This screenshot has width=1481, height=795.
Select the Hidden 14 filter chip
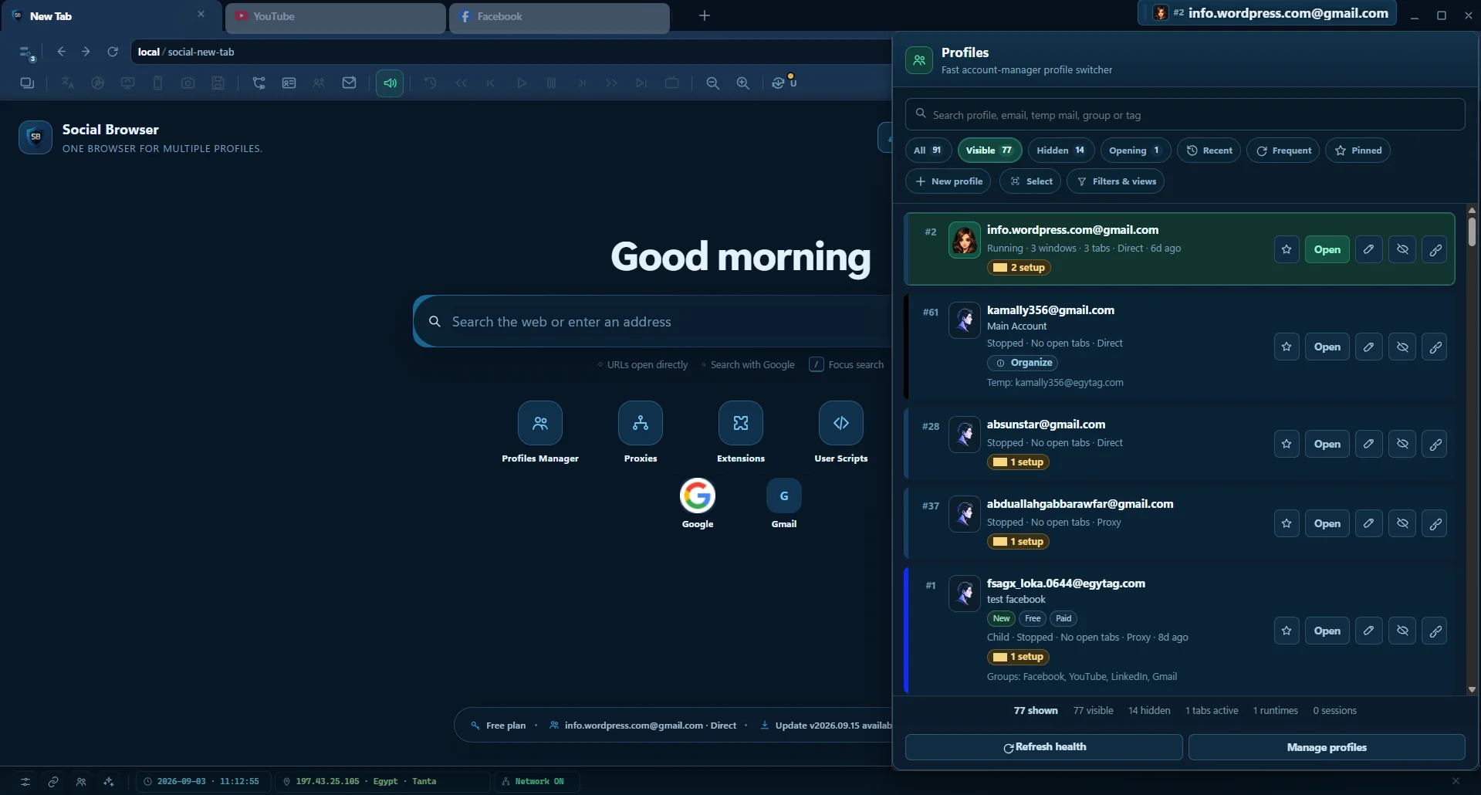pyautogui.click(x=1060, y=151)
